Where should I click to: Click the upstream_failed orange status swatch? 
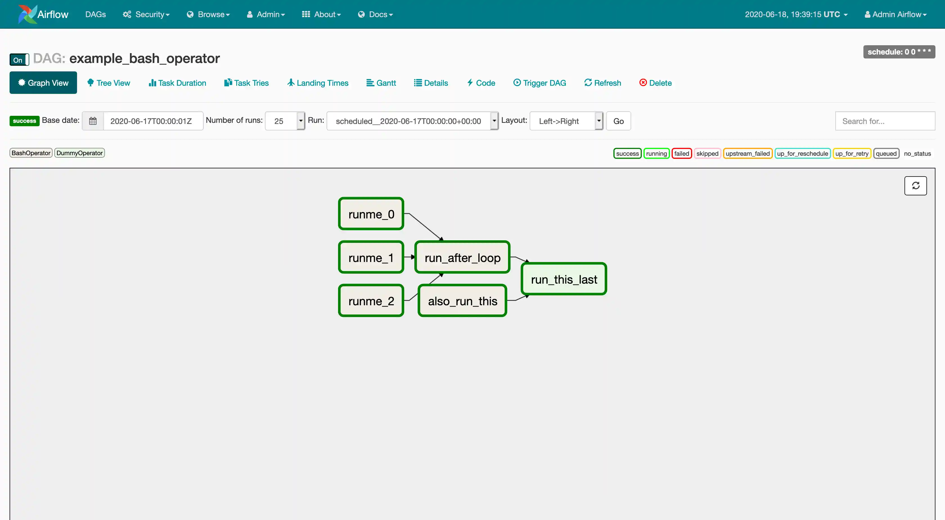[747, 153]
